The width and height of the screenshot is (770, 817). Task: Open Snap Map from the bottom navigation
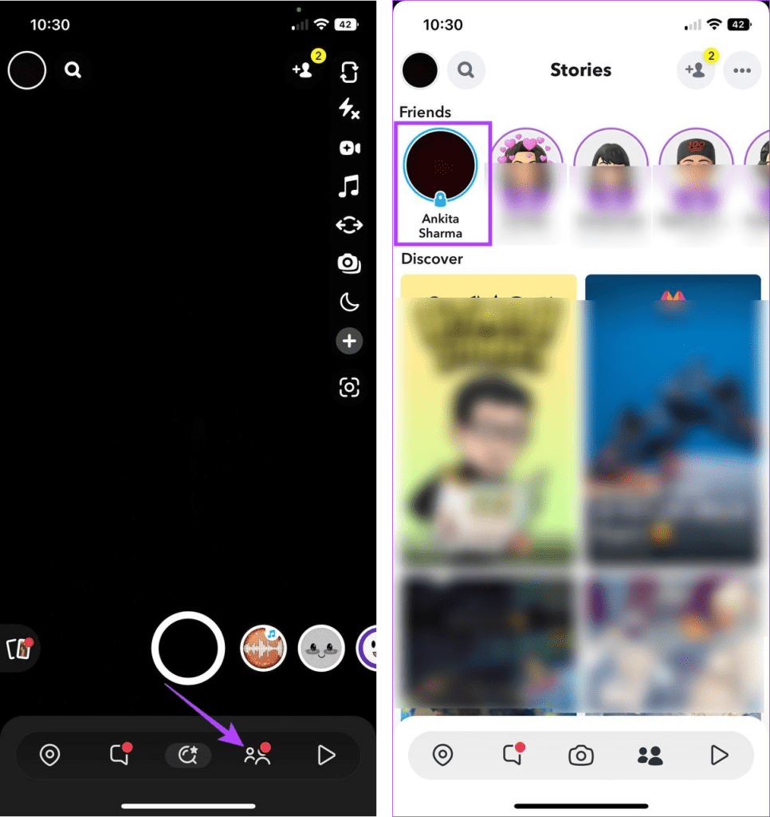click(x=50, y=755)
